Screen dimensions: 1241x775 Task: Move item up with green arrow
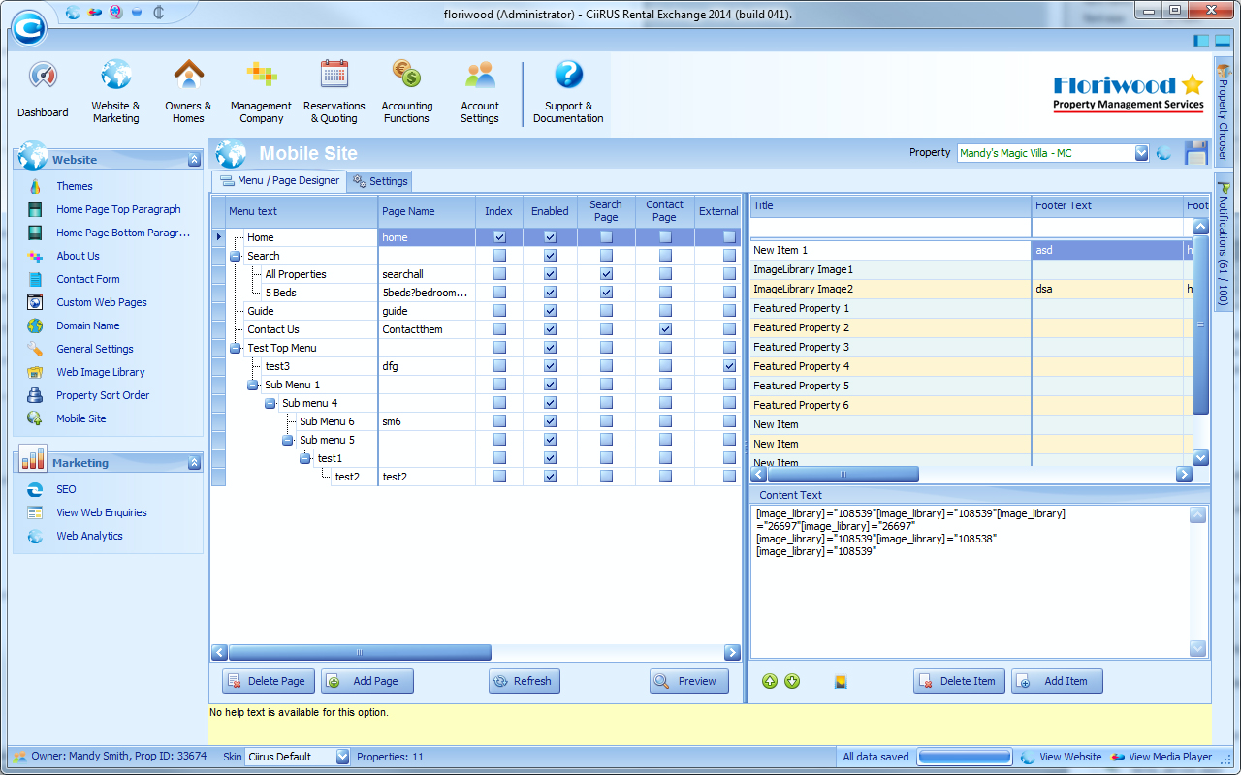point(770,681)
